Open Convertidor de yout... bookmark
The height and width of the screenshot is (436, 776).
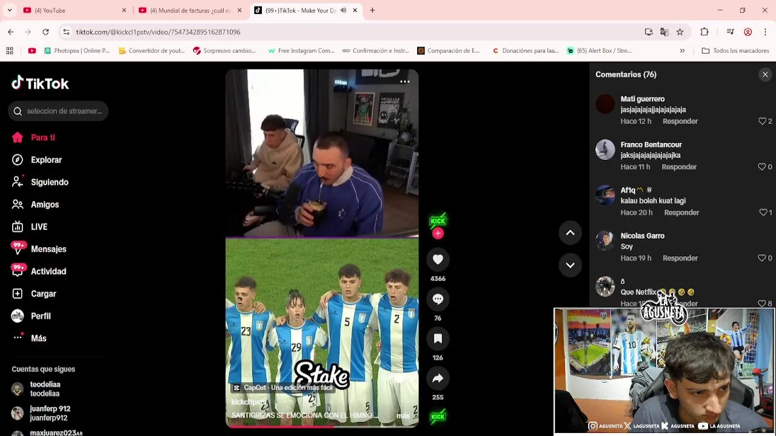152,51
